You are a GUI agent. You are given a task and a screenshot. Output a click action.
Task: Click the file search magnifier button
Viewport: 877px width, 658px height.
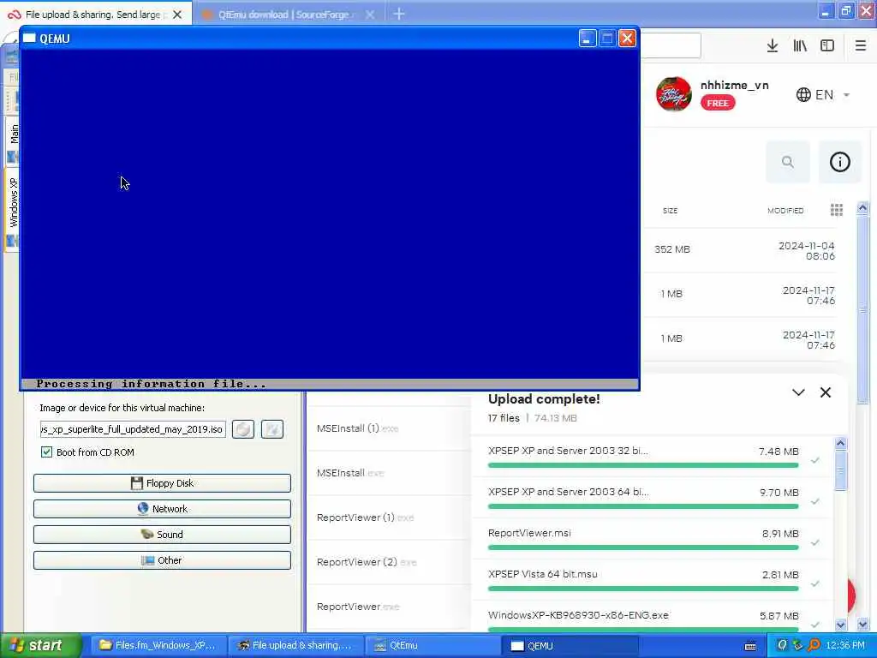click(788, 162)
